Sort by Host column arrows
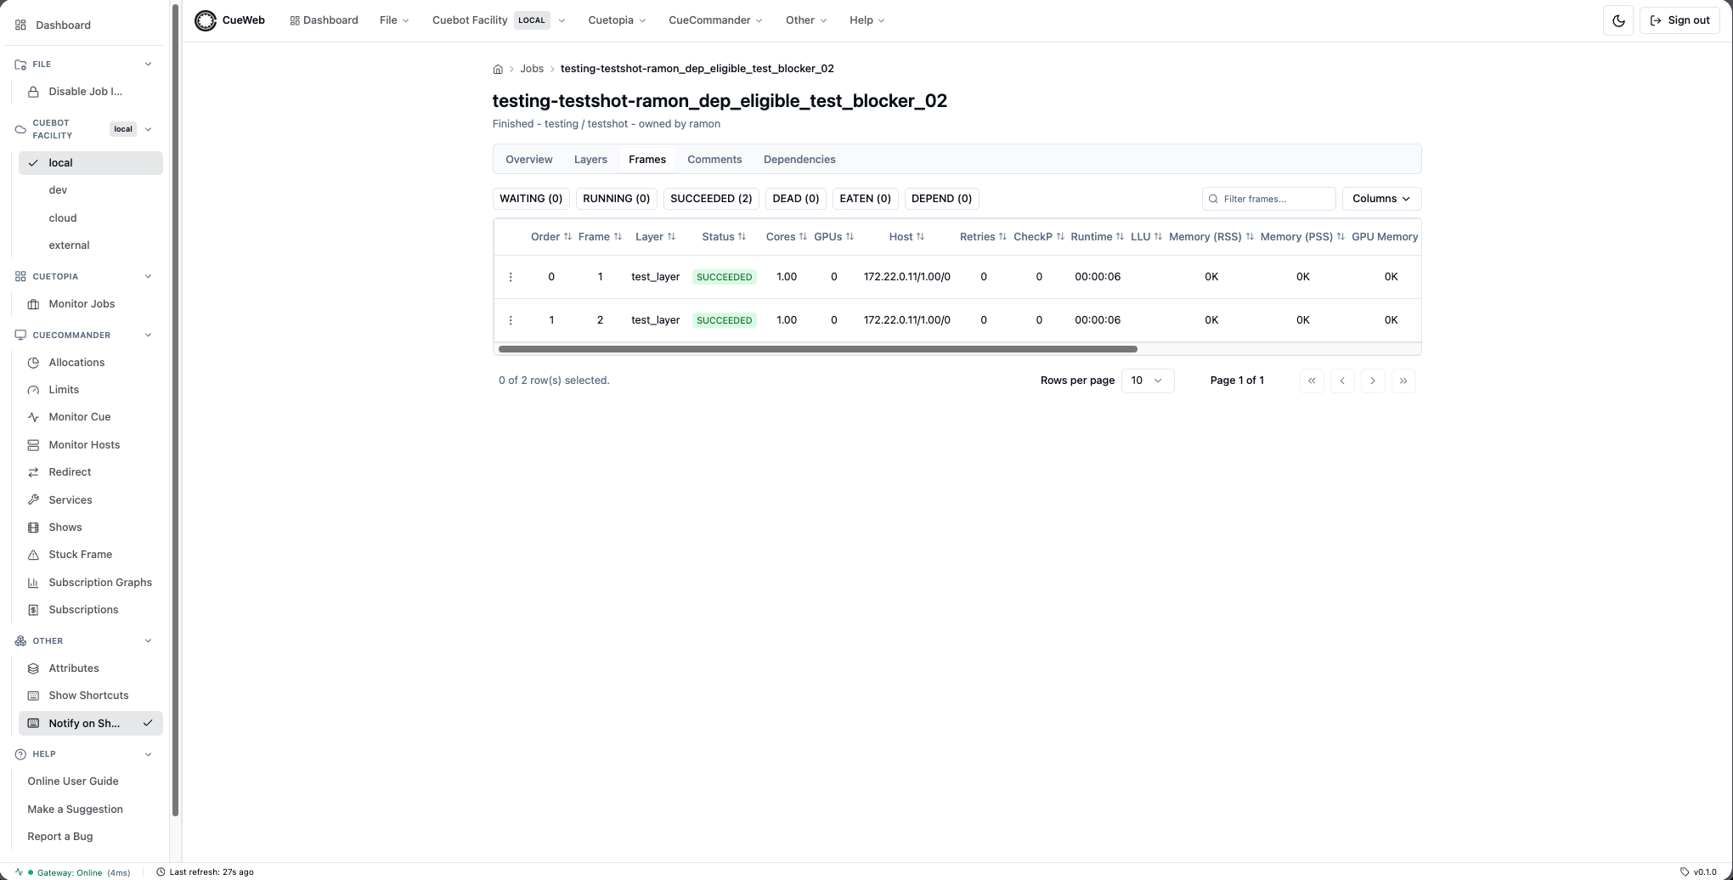1733x880 pixels. [920, 237]
